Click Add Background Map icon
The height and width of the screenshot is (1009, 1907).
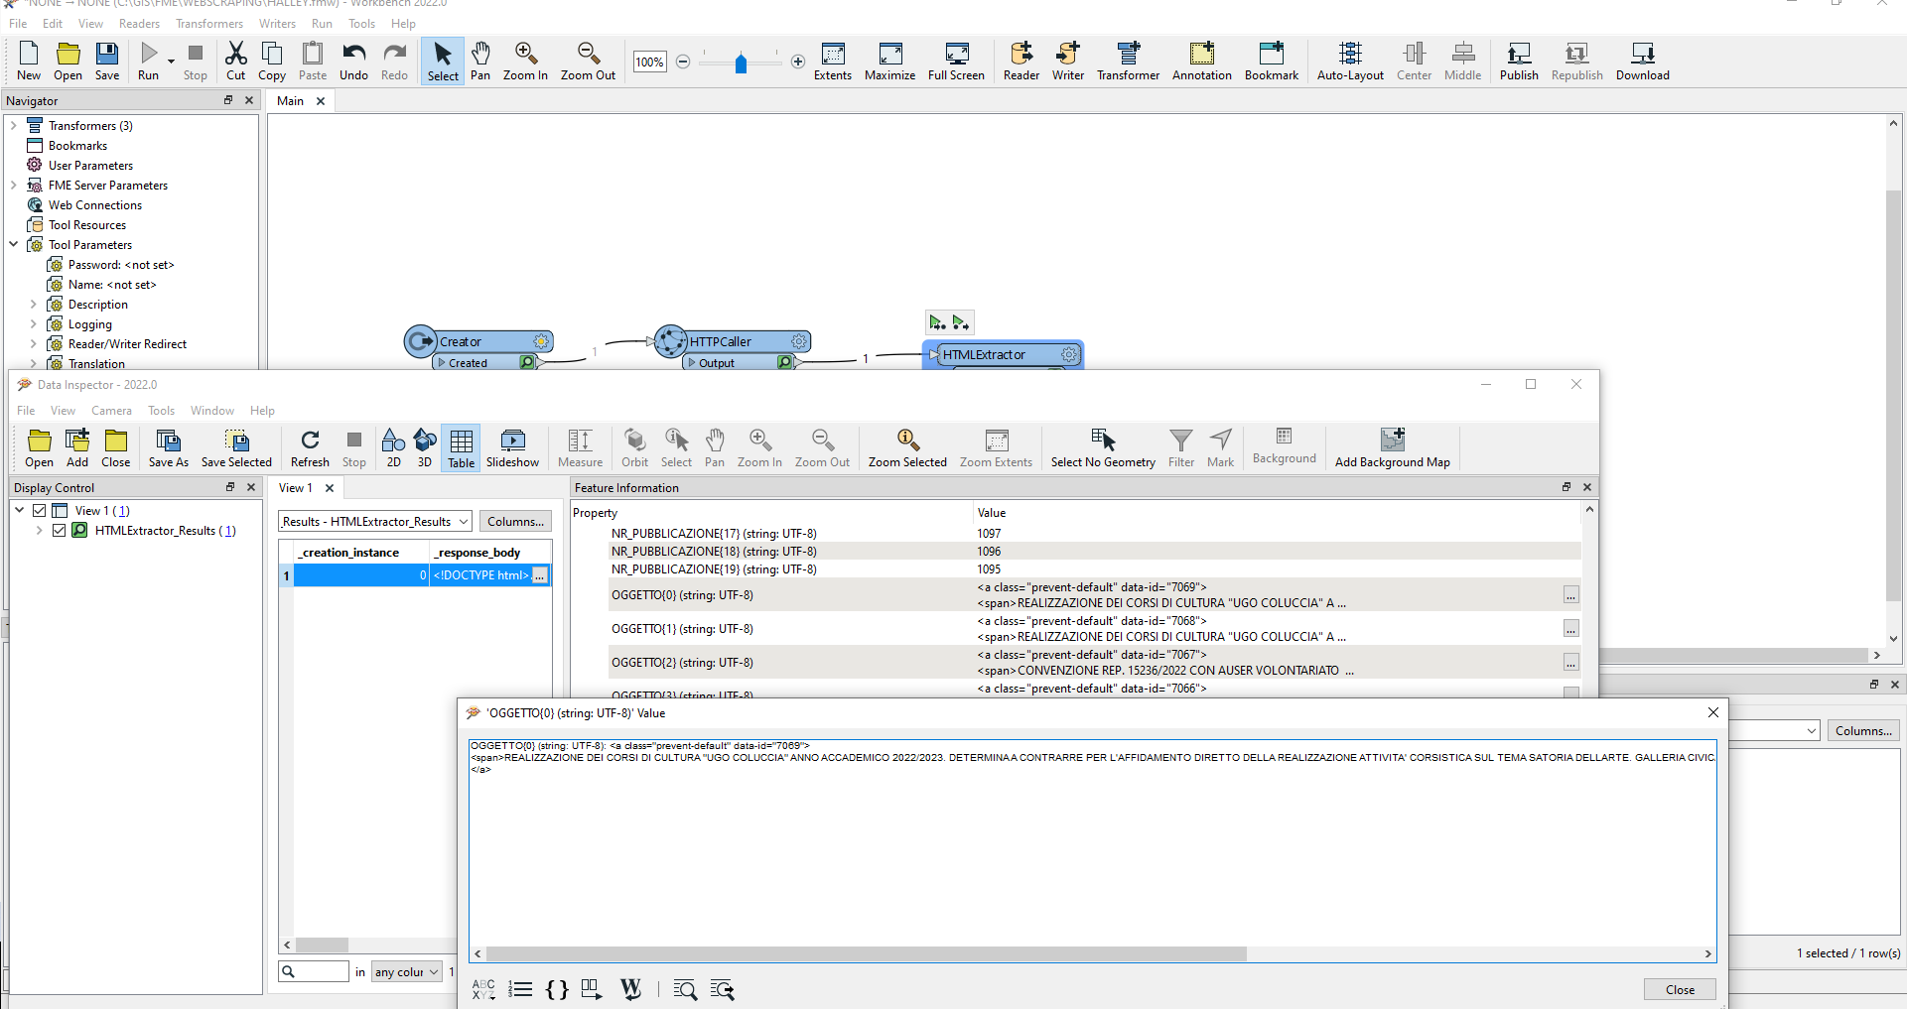(1393, 448)
